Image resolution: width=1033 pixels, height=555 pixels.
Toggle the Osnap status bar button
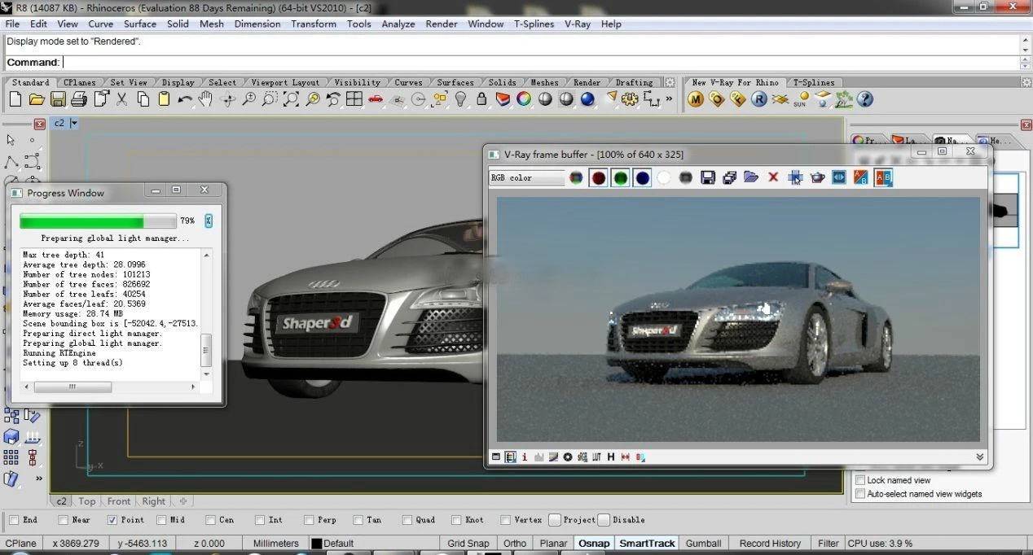tap(593, 544)
